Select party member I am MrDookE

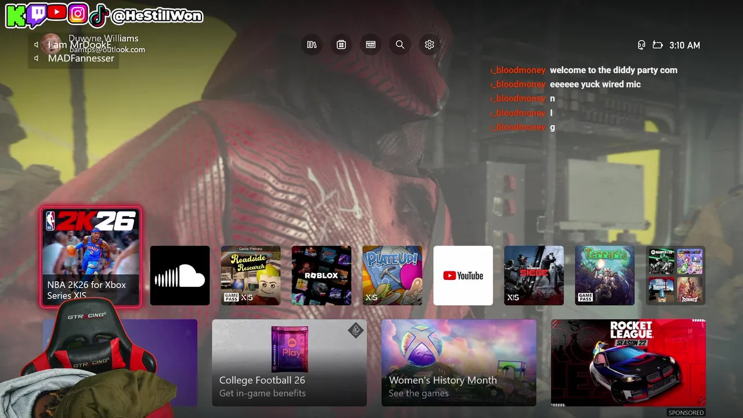79,45
